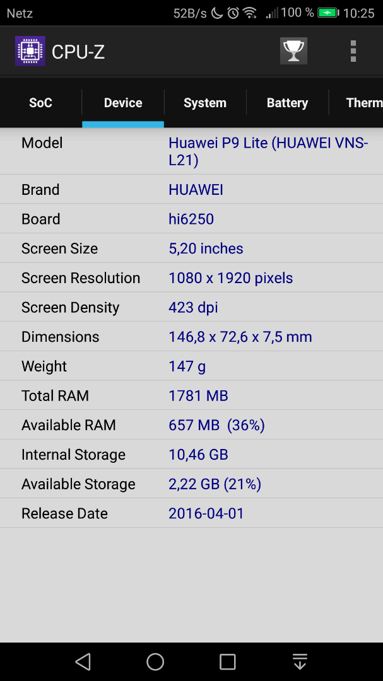Select the Device tab
This screenshot has width=383, height=681.
(x=123, y=103)
